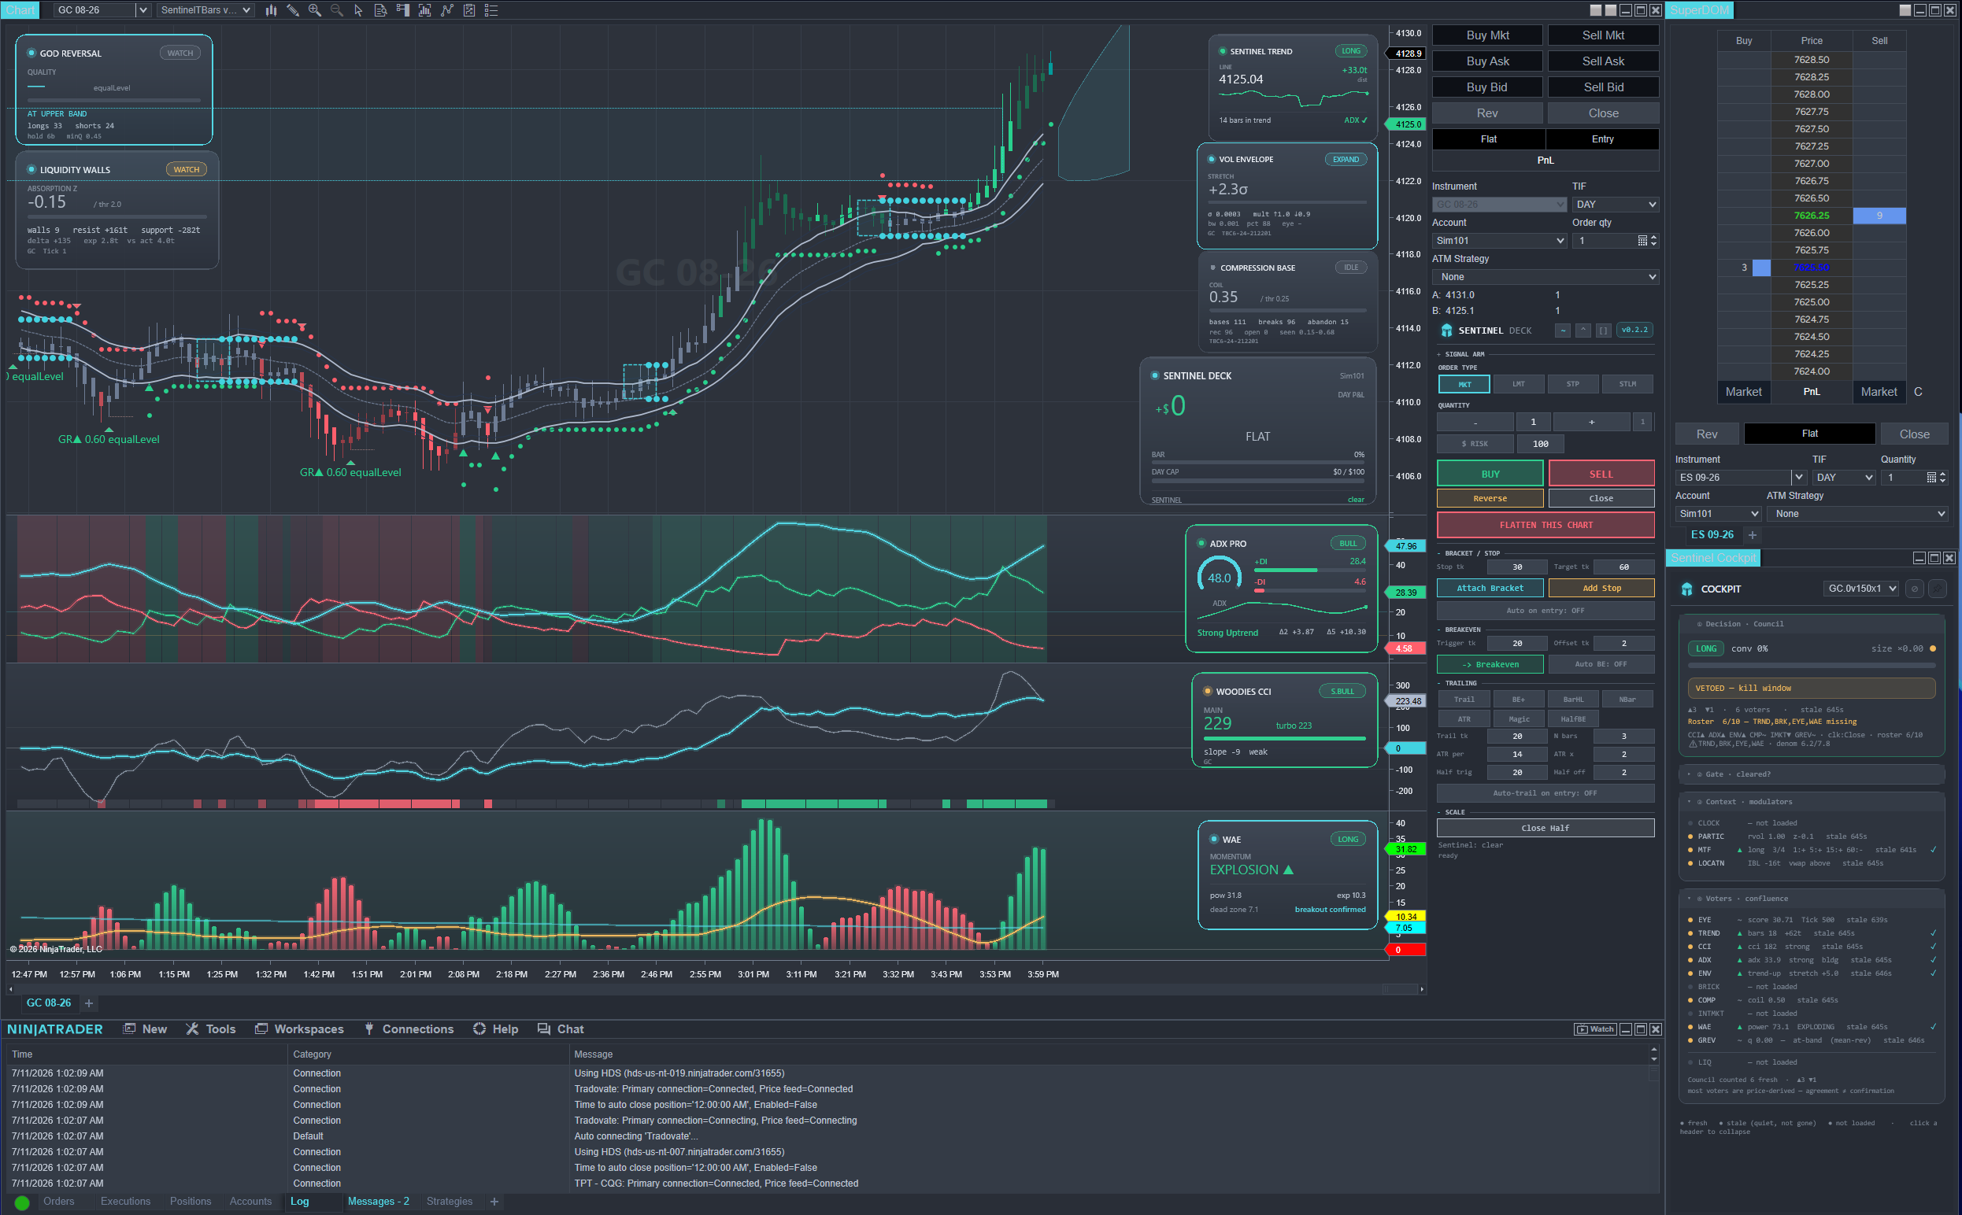This screenshot has height=1215, width=1962.
Task: Click the Tools wrench icon
Action: tap(192, 1029)
